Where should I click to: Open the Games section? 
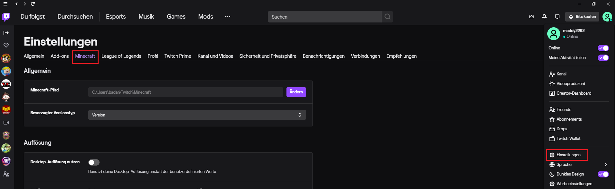click(x=176, y=17)
